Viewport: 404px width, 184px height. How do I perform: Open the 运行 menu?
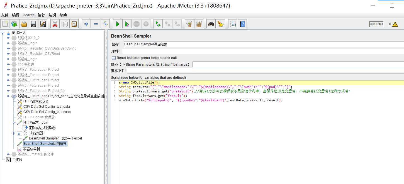point(41,15)
